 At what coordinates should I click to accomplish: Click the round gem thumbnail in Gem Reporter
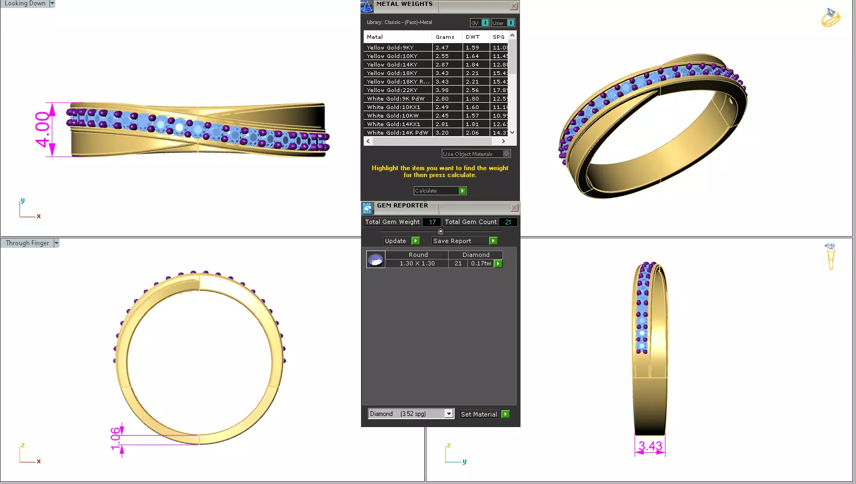(375, 260)
